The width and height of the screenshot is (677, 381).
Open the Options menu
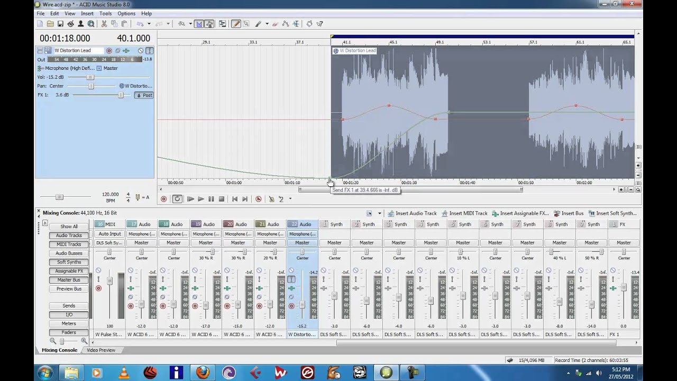[x=126, y=13]
